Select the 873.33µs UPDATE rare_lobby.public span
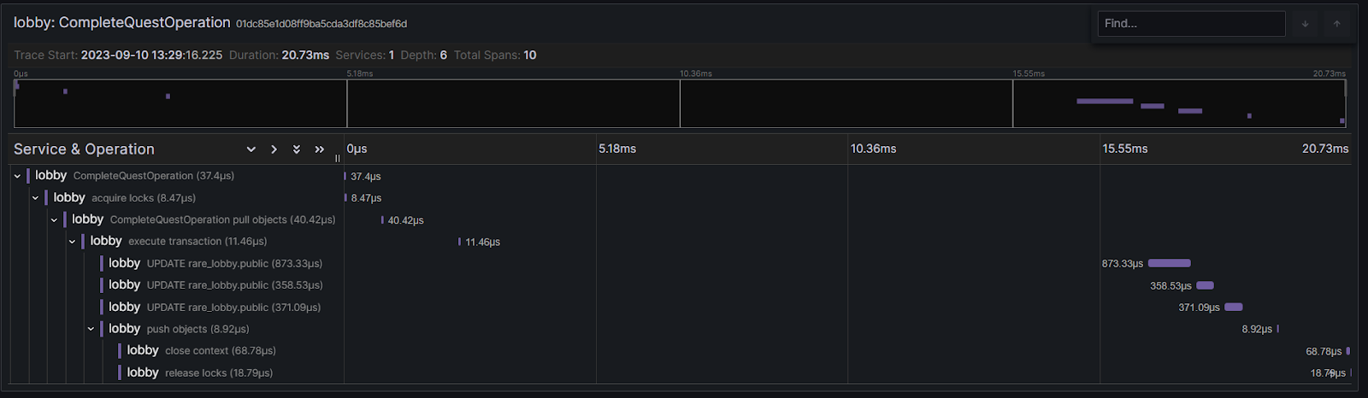The height and width of the screenshot is (398, 1368). pos(233,264)
